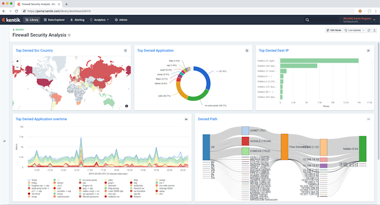Reload the browser page
380x205 pixels.
coord(17,11)
